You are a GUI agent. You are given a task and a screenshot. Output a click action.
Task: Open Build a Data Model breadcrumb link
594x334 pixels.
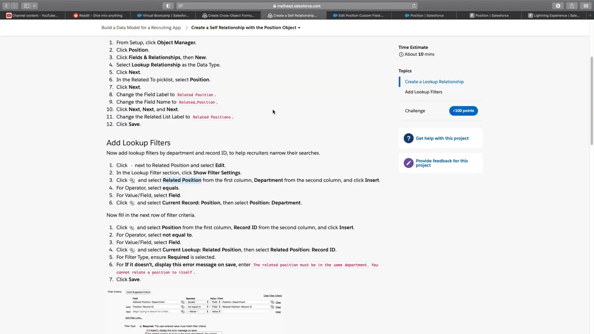[141, 27]
